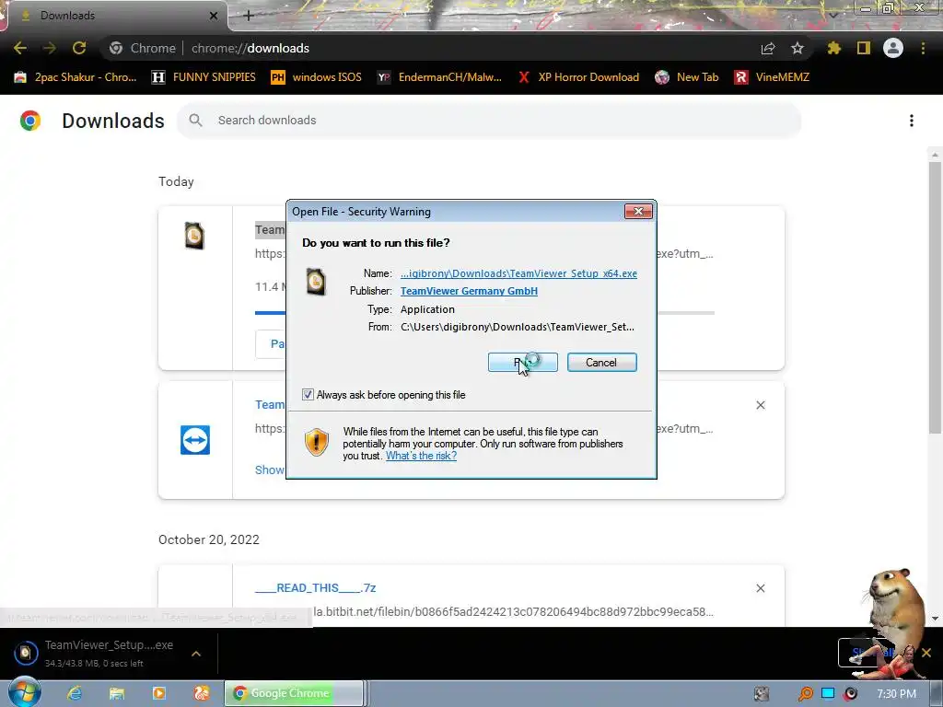943x707 pixels.
Task: Open windows ISOS bookmark
Action: tap(317, 77)
